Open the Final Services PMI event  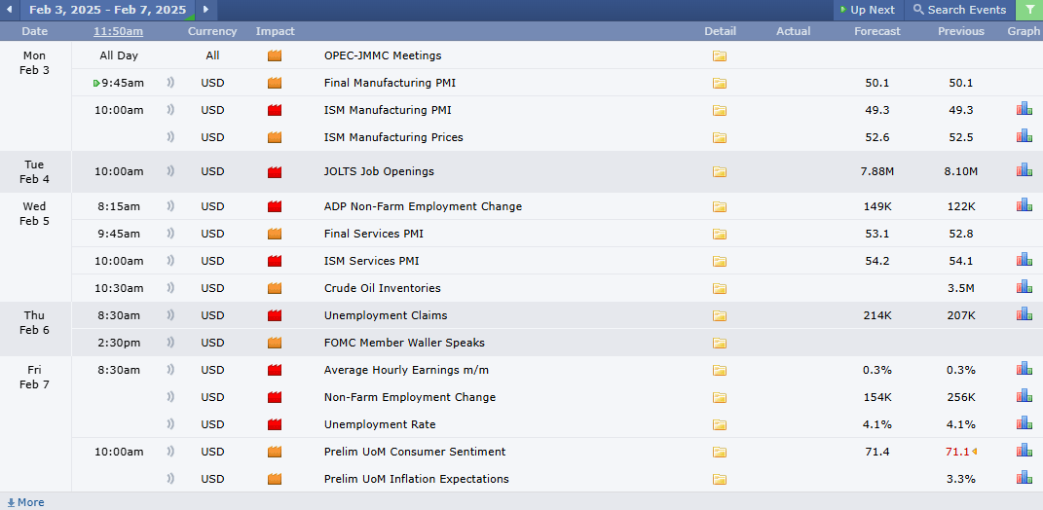(374, 234)
